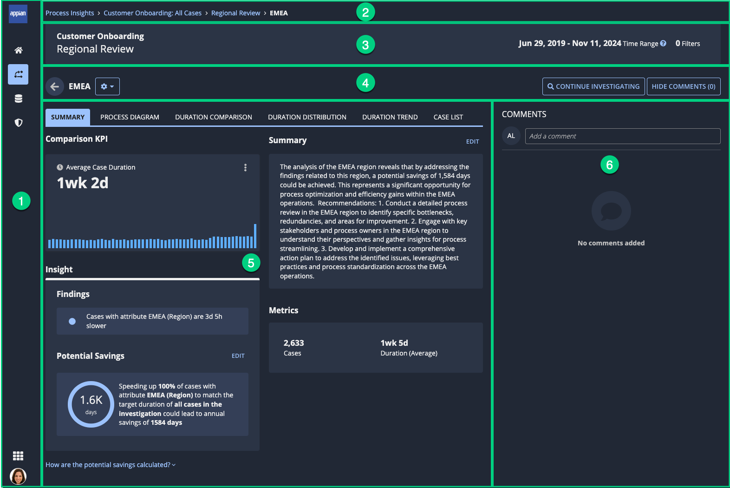Edit the Summary section
The height and width of the screenshot is (488, 730).
(x=472, y=142)
